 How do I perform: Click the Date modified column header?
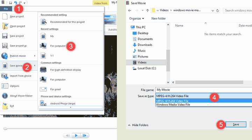(245, 26)
